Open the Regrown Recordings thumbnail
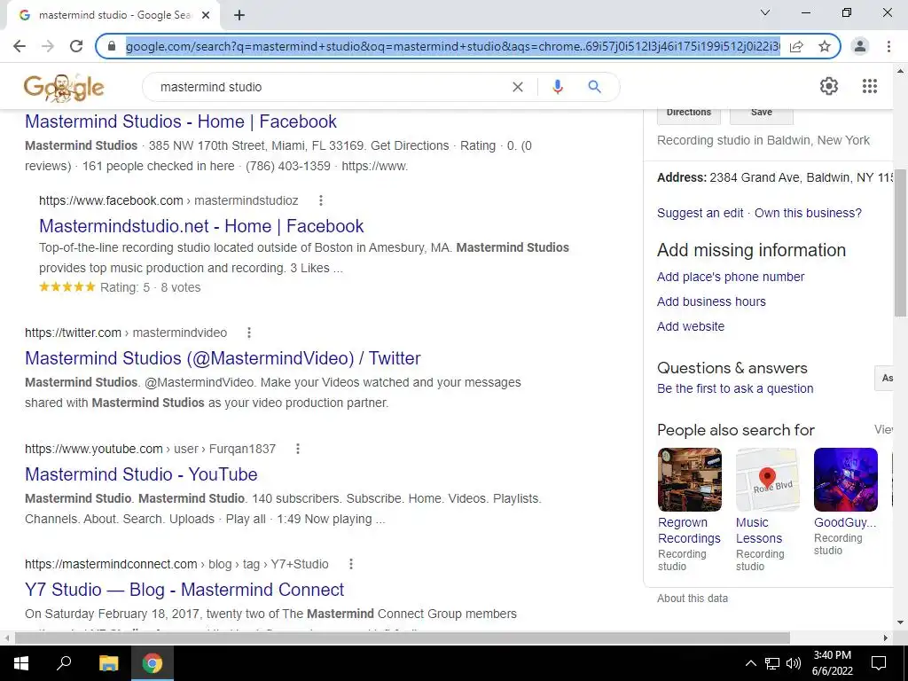This screenshot has height=681, width=908. point(690,480)
